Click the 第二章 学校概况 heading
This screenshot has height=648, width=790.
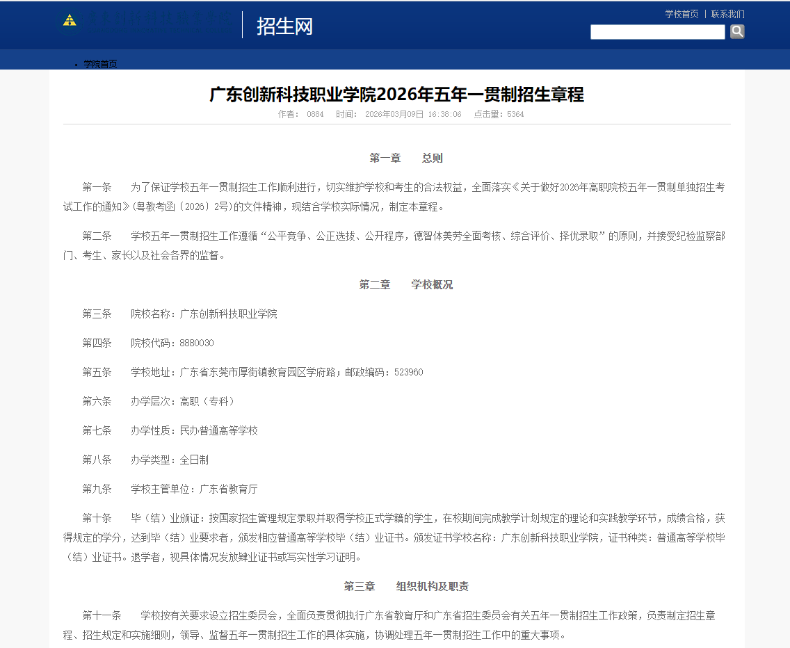pos(407,284)
